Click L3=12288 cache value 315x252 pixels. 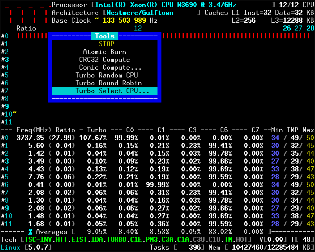tap(287, 20)
